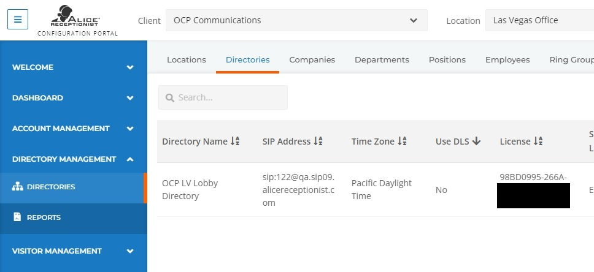Image resolution: width=594 pixels, height=272 pixels.
Task: Expand the Visitor Management section
Action: click(73, 251)
